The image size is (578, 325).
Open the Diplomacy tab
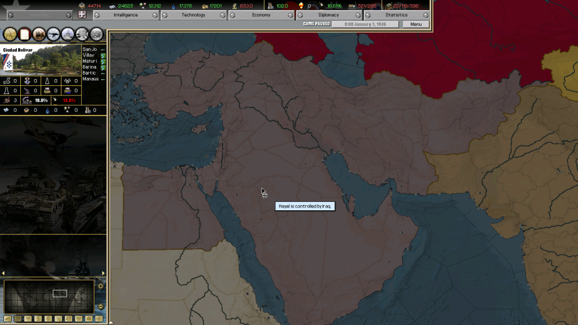coord(329,15)
